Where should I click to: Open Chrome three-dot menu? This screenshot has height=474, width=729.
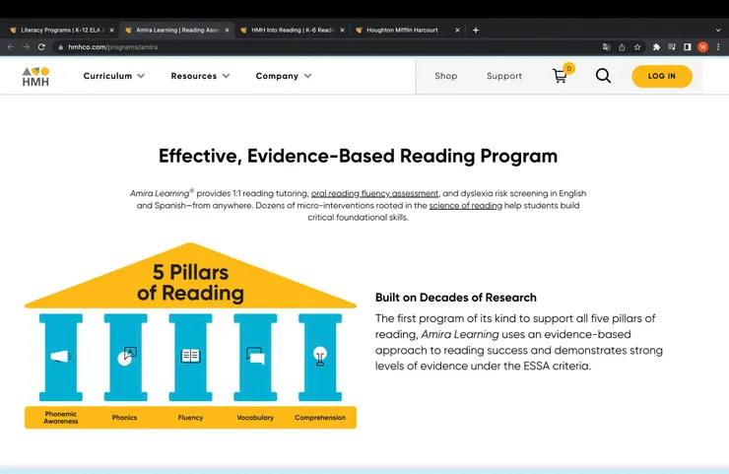click(718, 47)
